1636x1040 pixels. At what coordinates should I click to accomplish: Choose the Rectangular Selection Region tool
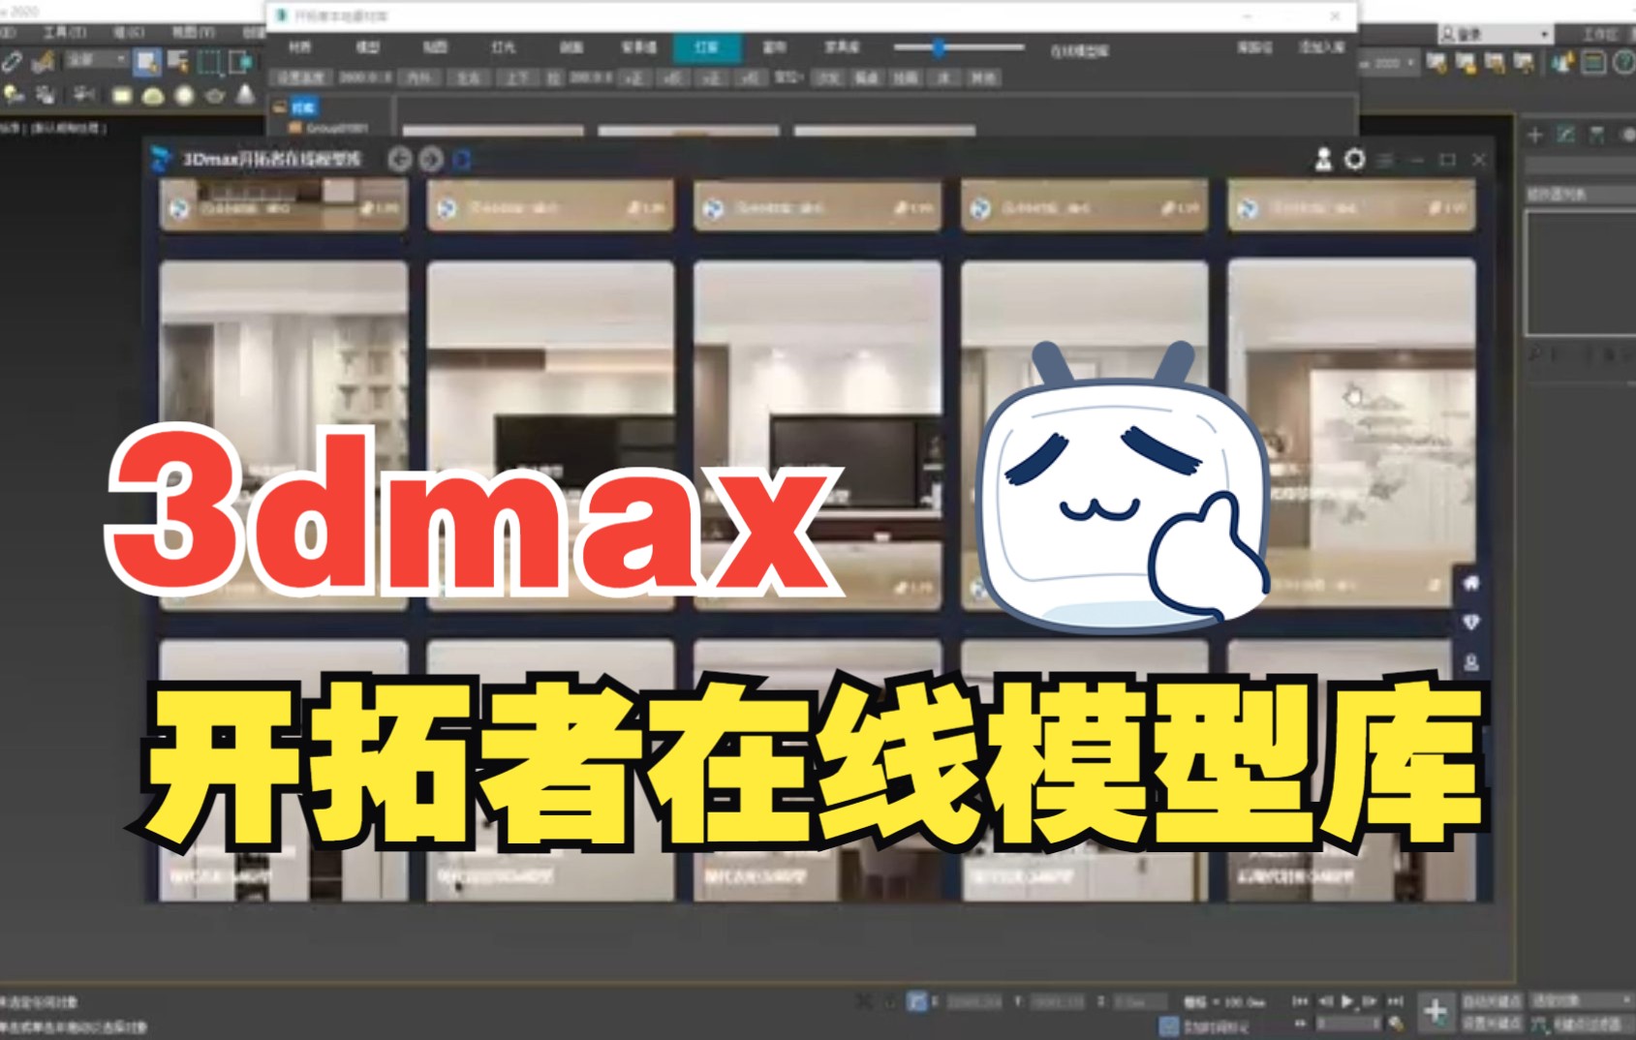tap(209, 63)
